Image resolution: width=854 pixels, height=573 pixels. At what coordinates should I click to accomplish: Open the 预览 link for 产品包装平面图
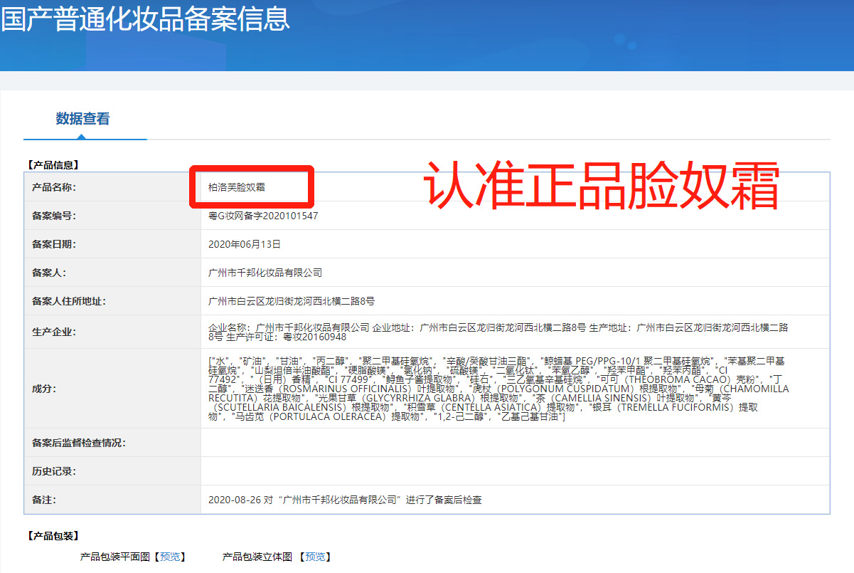point(170,557)
